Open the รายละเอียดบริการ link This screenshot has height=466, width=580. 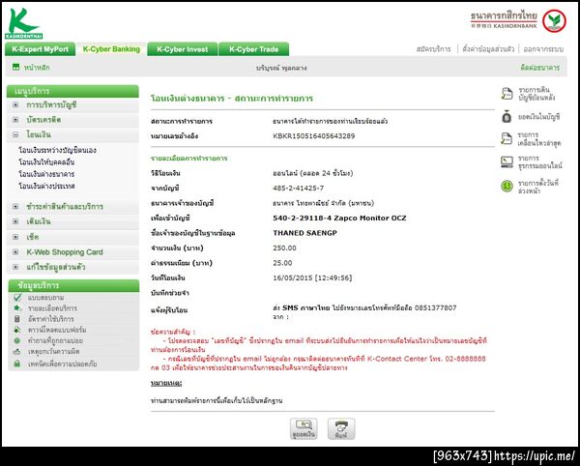click(52, 308)
